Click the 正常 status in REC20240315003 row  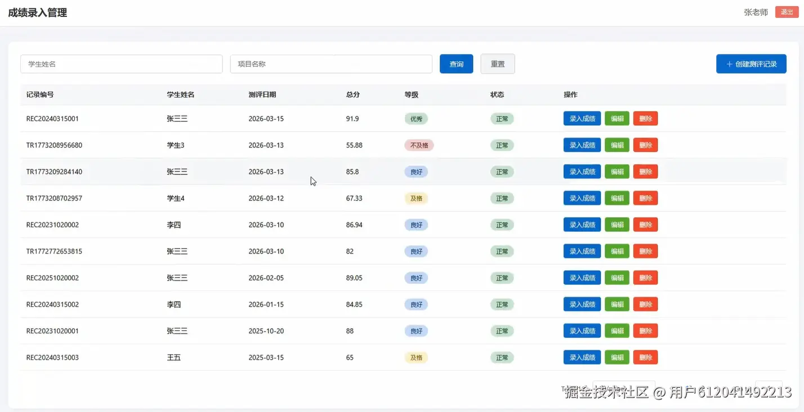[502, 357]
